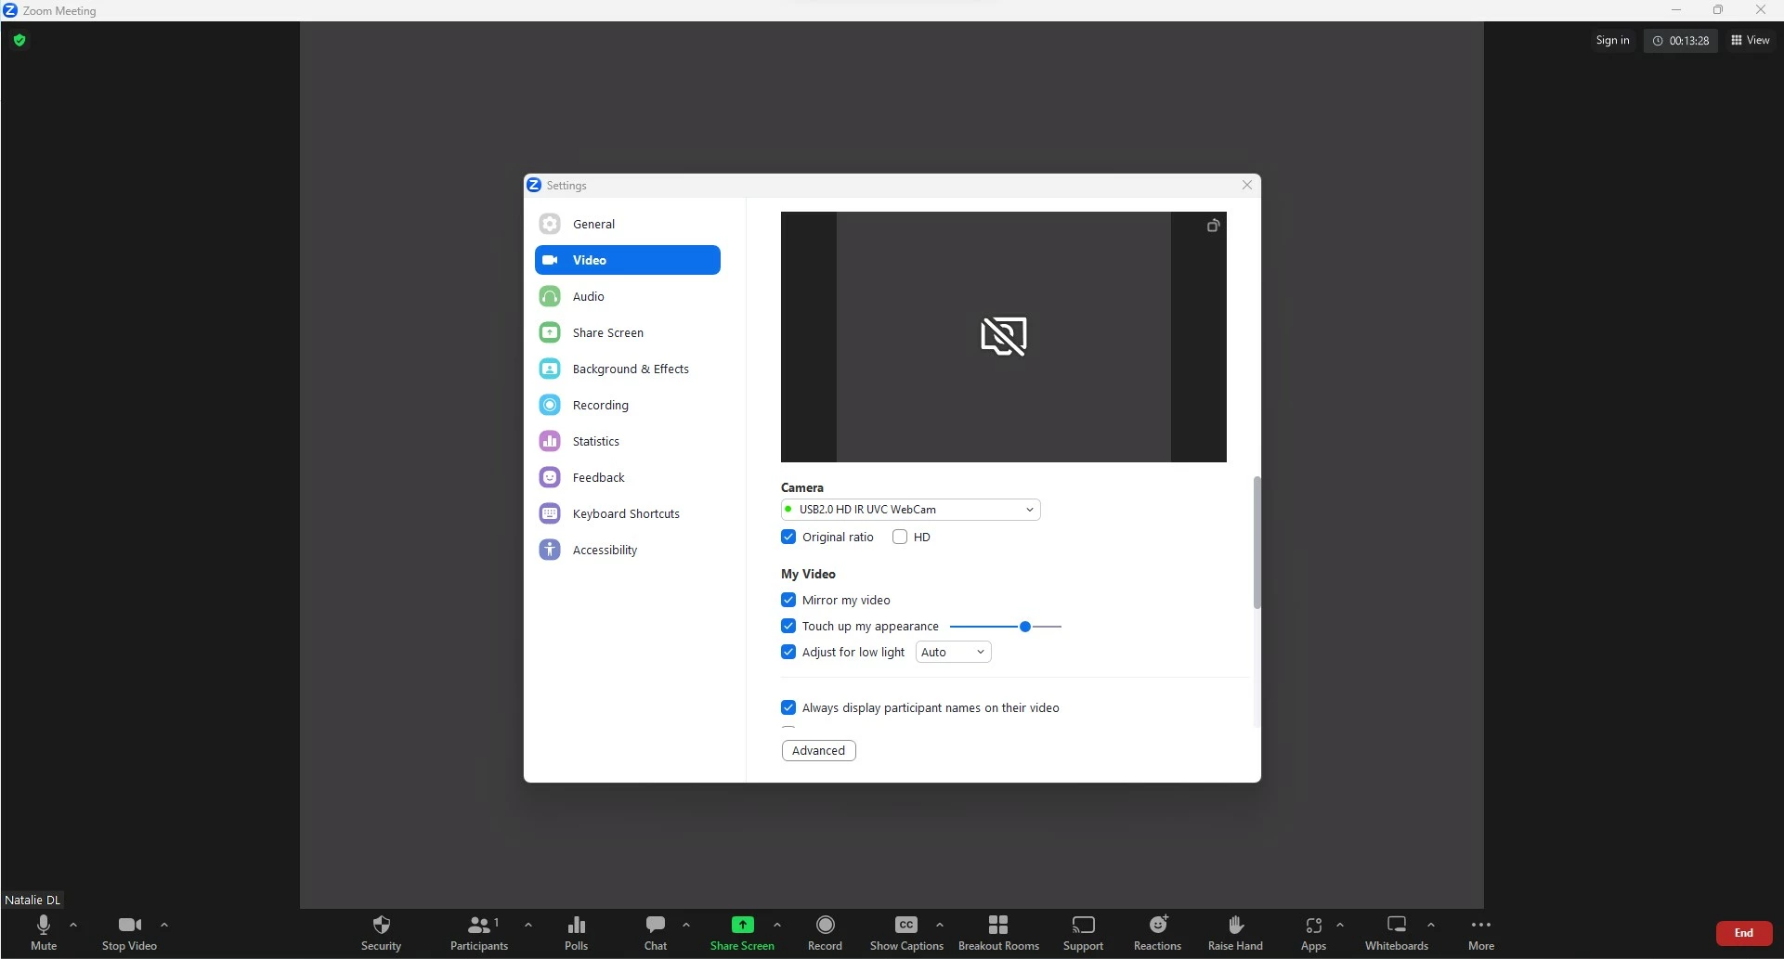Open the Whiteboards icon
Image resolution: width=1784 pixels, height=959 pixels.
pyautogui.click(x=1397, y=925)
